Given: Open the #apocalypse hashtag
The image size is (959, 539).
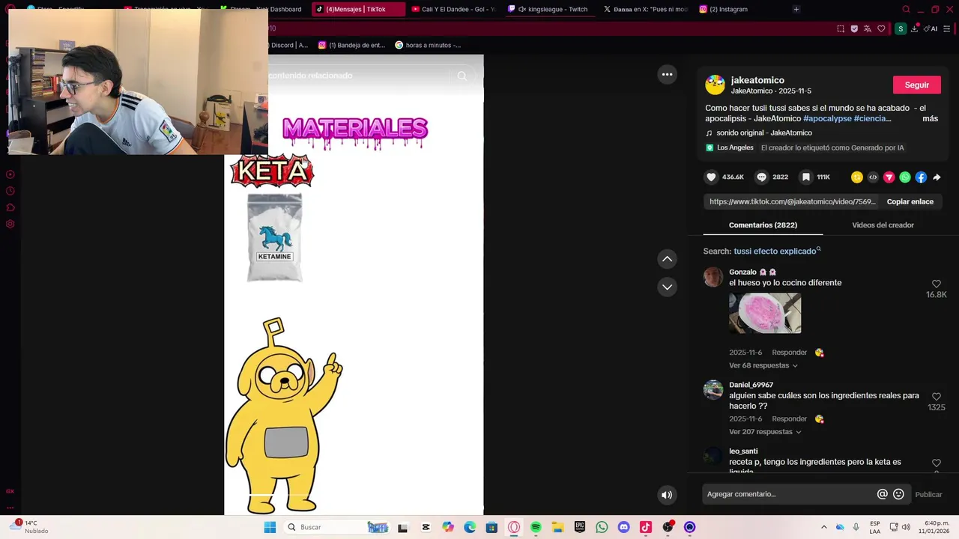Looking at the screenshot, I should pyautogui.click(x=827, y=118).
